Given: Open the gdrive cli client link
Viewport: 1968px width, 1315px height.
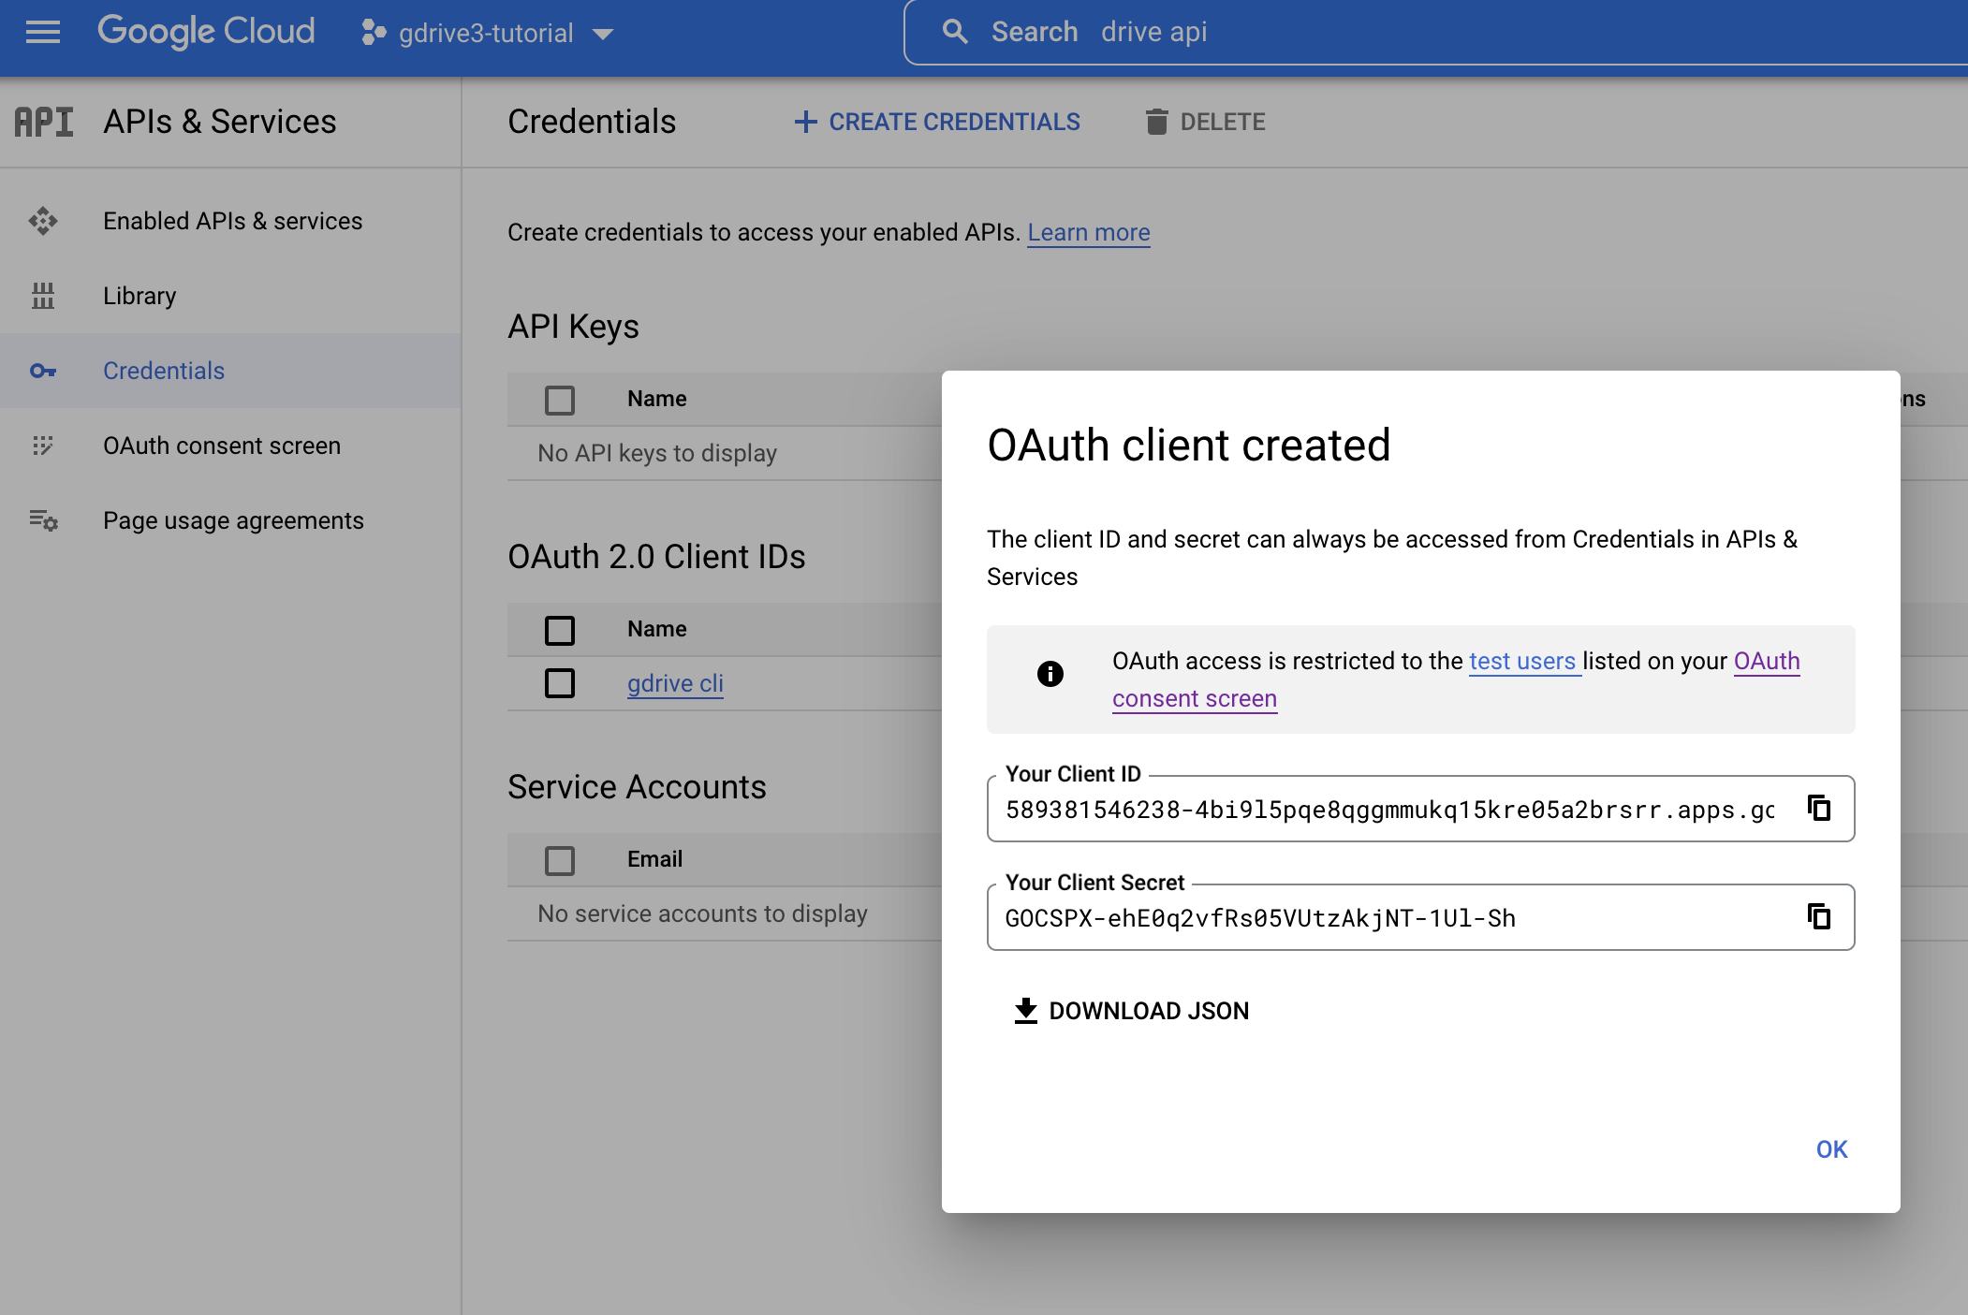Looking at the screenshot, I should [x=675, y=683].
